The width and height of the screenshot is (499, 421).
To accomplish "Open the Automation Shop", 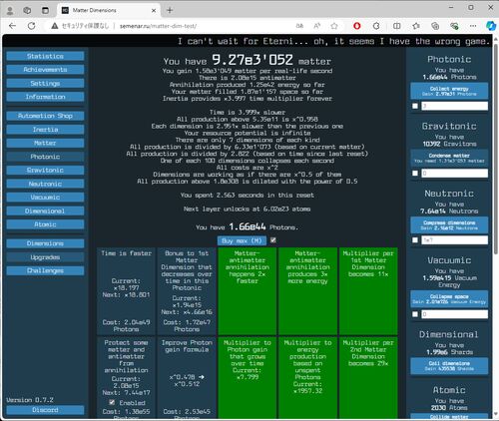I will 45,116.
